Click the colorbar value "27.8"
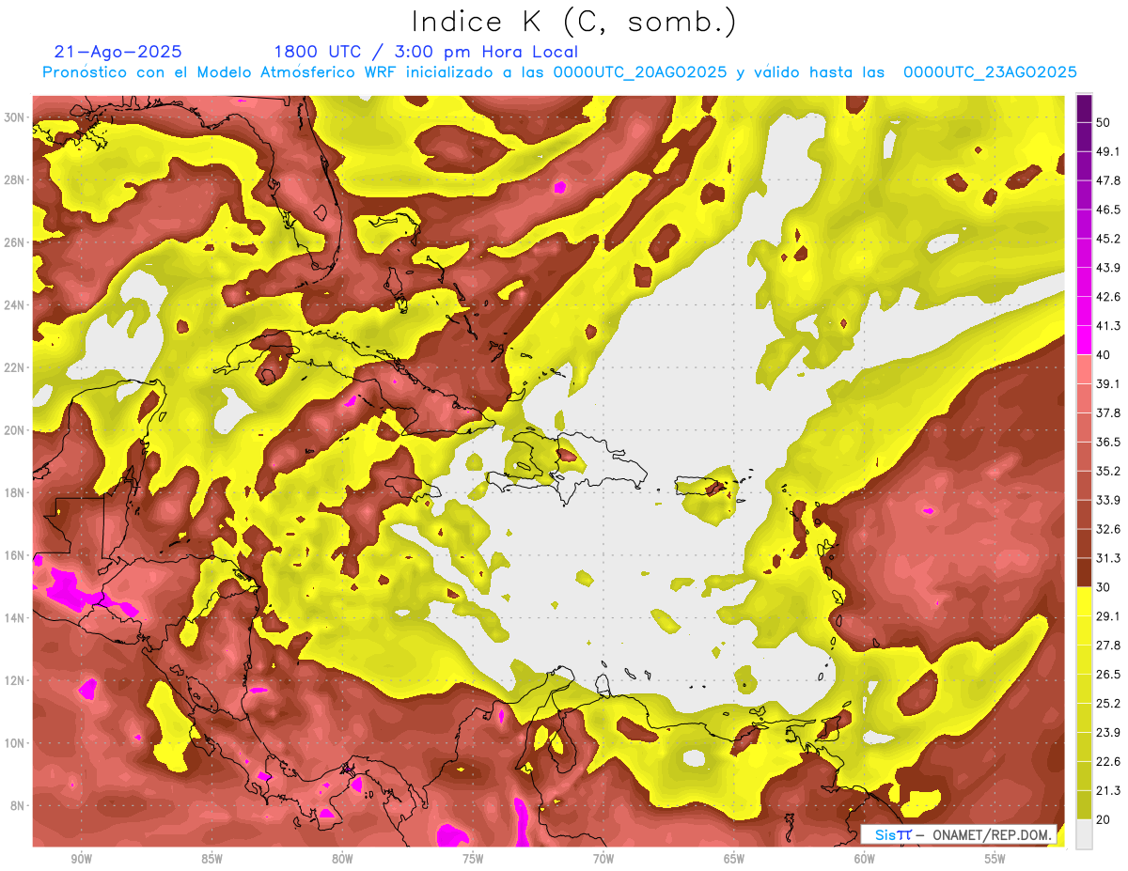The width and height of the screenshot is (1128, 871). coord(1108,645)
